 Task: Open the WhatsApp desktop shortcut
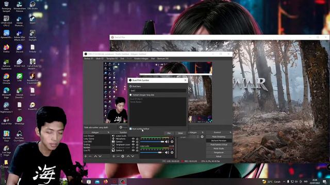(x=20, y=121)
